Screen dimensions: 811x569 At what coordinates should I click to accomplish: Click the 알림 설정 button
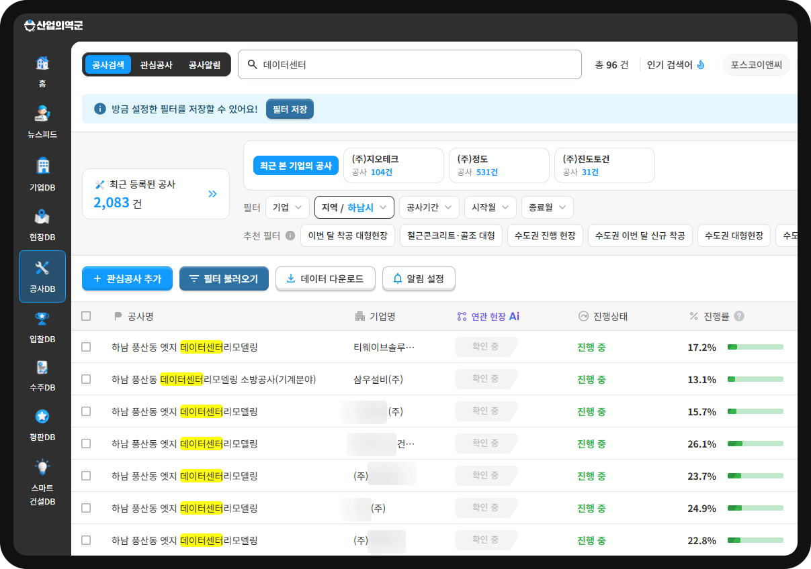pyautogui.click(x=419, y=278)
